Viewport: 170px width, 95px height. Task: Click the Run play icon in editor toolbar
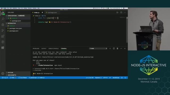(117, 12)
